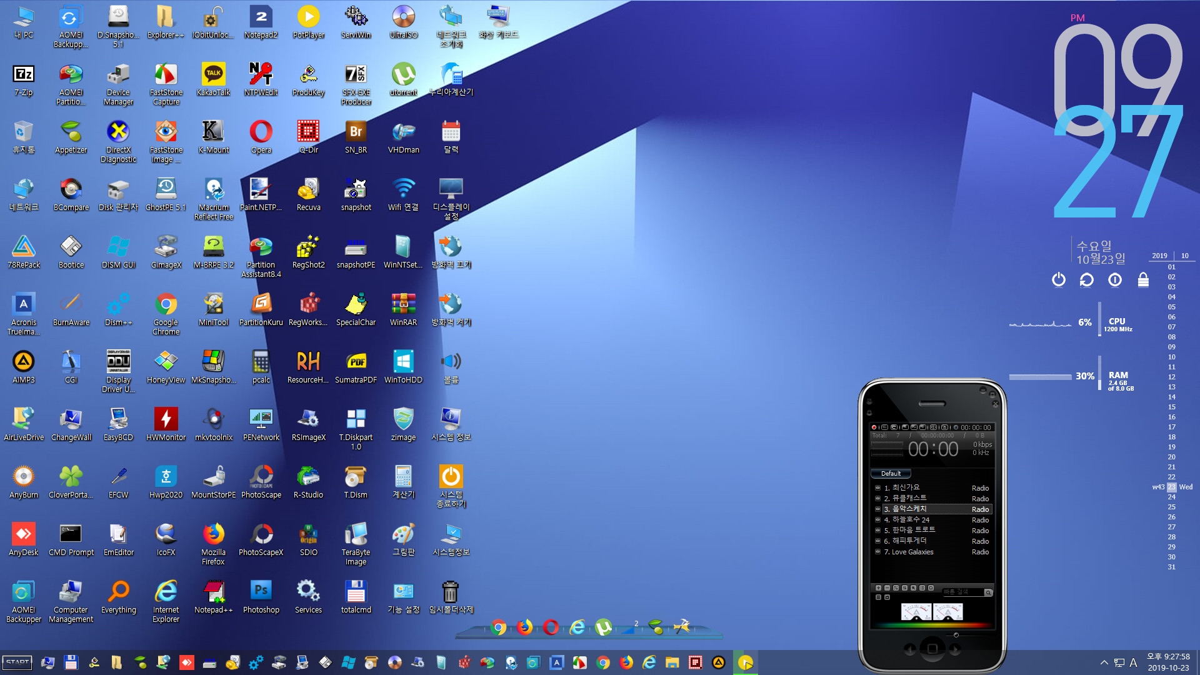Open Partition Assistant 8.4 icon
The image size is (1200, 675).
pos(261,257)
